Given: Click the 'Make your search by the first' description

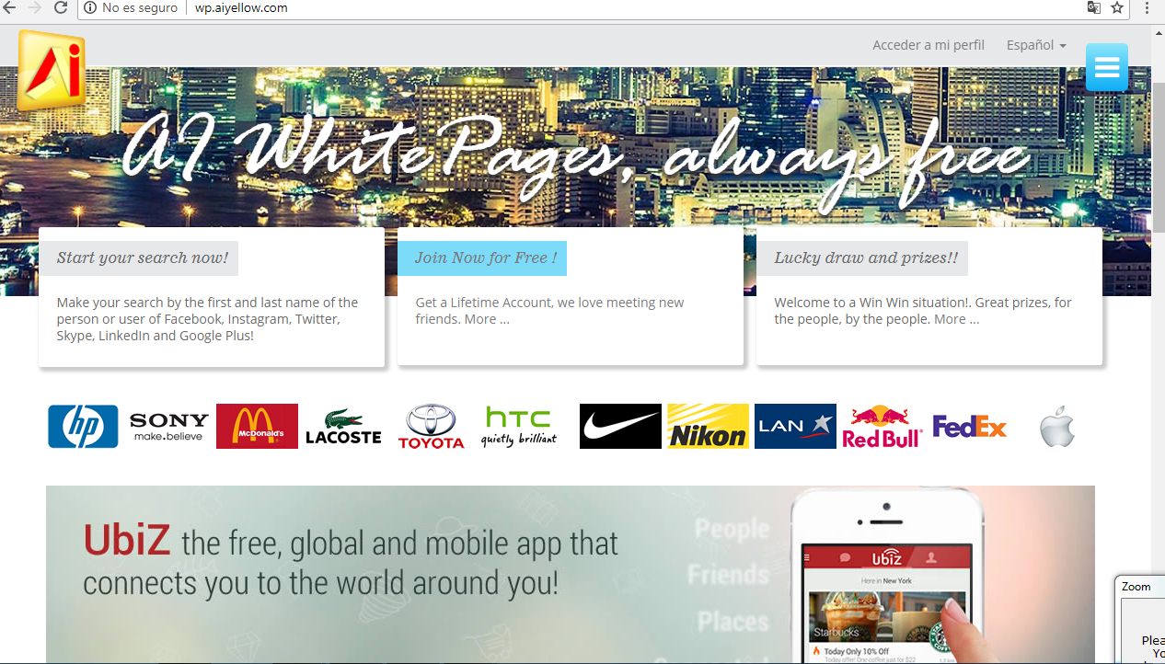Looking at the screenshot, I should click(x=208, y=319).
